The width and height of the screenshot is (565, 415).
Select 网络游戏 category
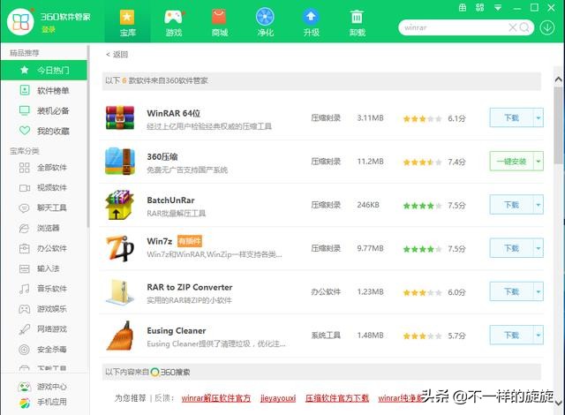[43, 328]
